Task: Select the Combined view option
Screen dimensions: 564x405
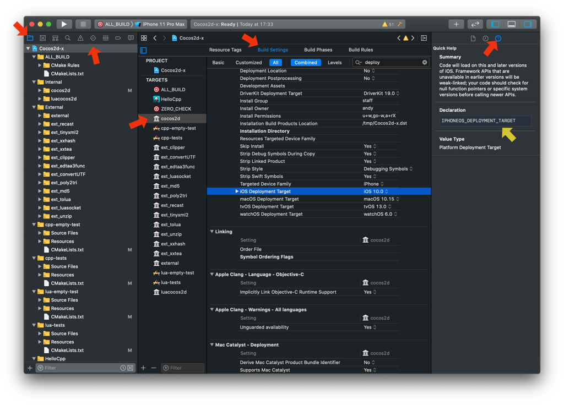Action: point(306,63)
